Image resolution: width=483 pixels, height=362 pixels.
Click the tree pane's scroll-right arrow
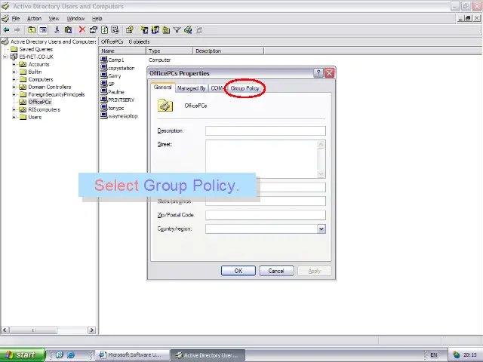[x=91, y=330]
